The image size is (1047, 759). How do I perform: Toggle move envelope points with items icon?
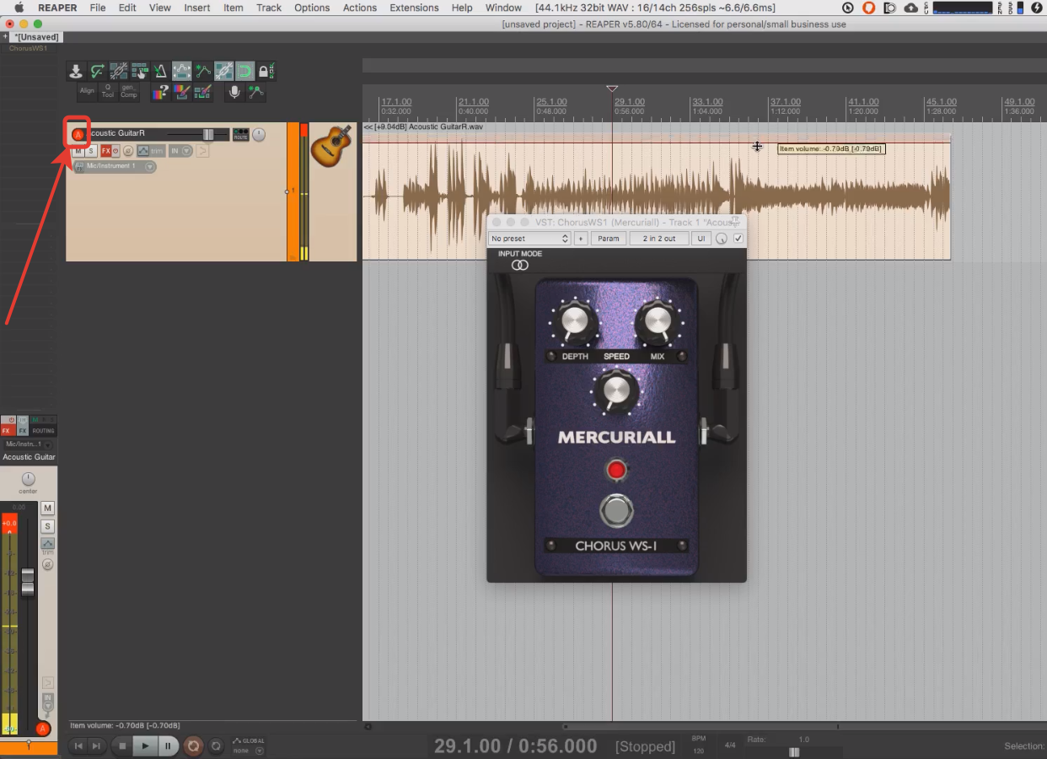coord(181,71)
